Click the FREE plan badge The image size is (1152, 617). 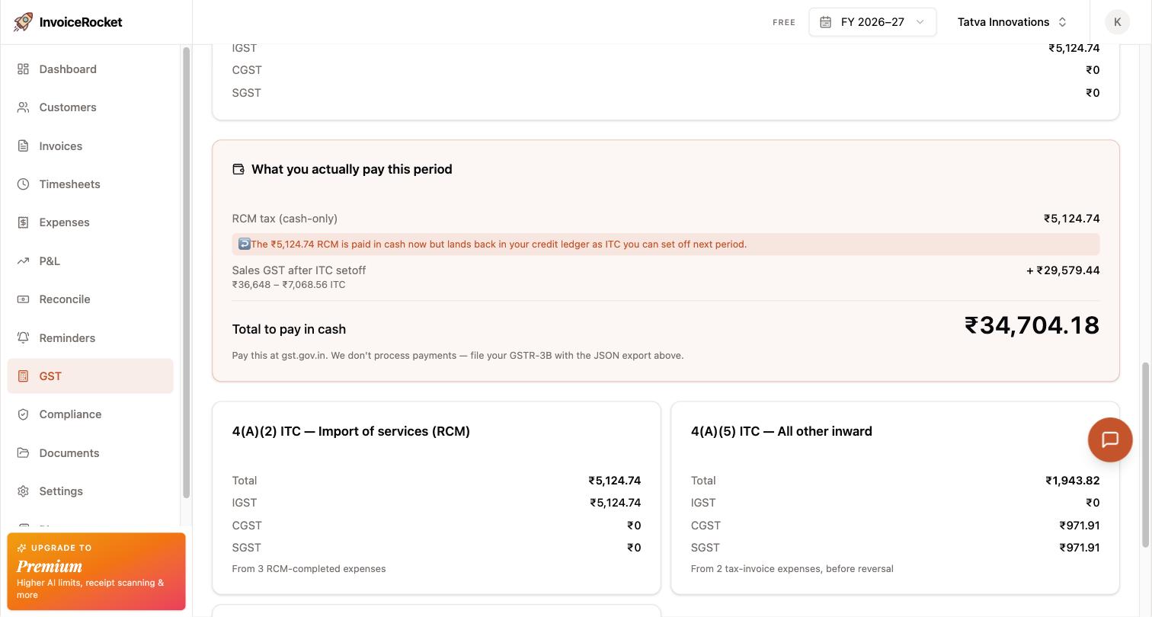click(x=784, y=23)
